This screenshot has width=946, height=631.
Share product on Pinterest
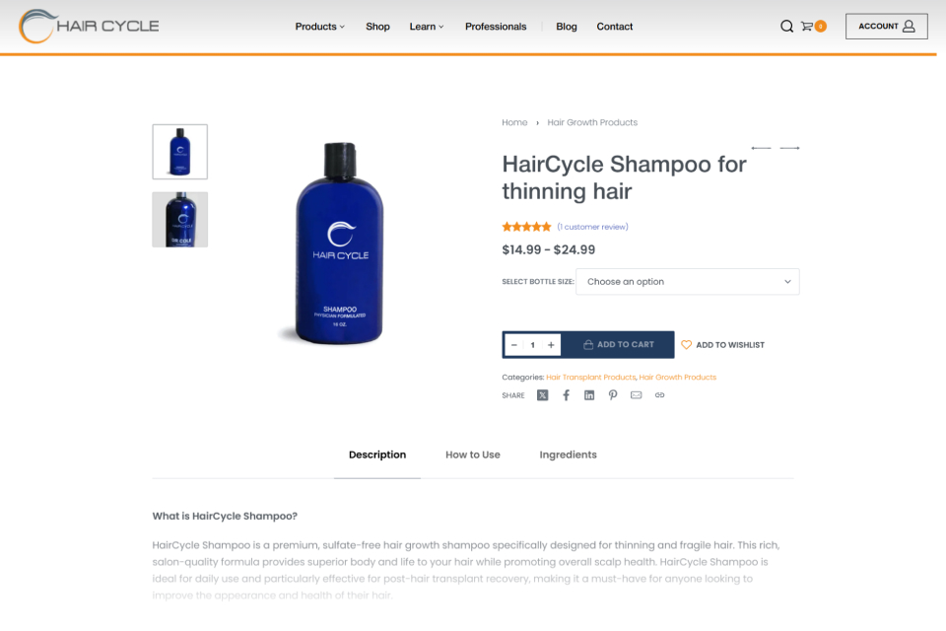[x=612, y=395]
